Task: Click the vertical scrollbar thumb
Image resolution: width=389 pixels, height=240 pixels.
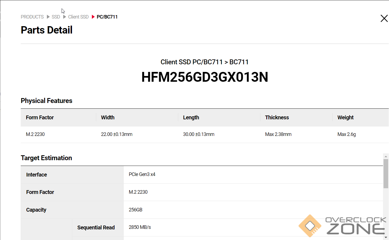Action: (x=386, y=174)
